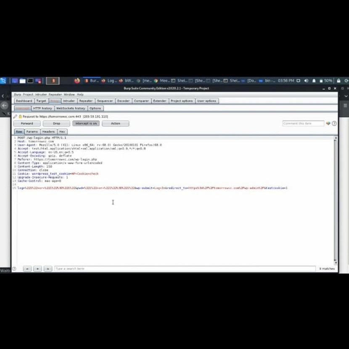Open the proxy Options sub-tab
Screen dimensions: 349x349
95,108
